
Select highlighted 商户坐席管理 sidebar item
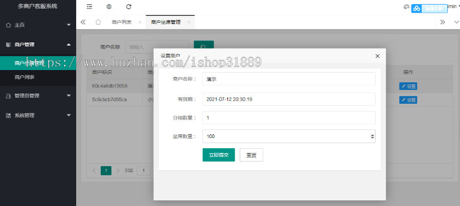click(38, 63)
